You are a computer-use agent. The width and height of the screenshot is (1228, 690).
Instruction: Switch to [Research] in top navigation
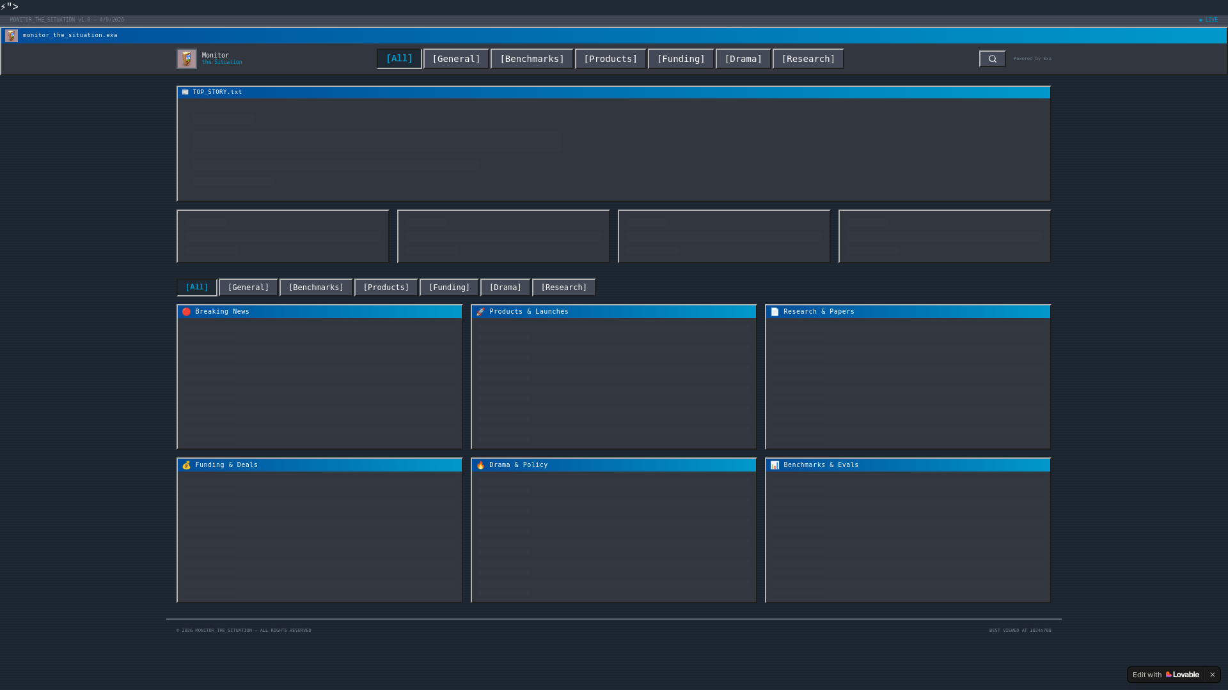coord(808,59)
